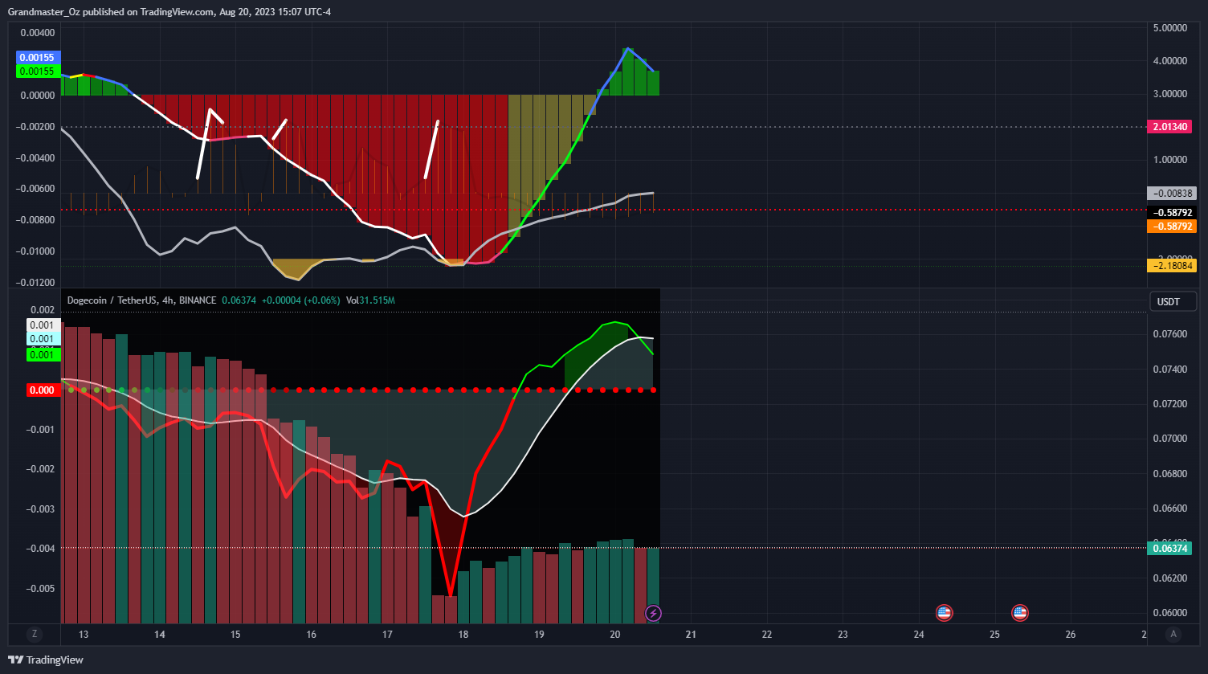Click date 22 on time axis
The width and height of the screenshot is (1208, 674).
(766, 635)
